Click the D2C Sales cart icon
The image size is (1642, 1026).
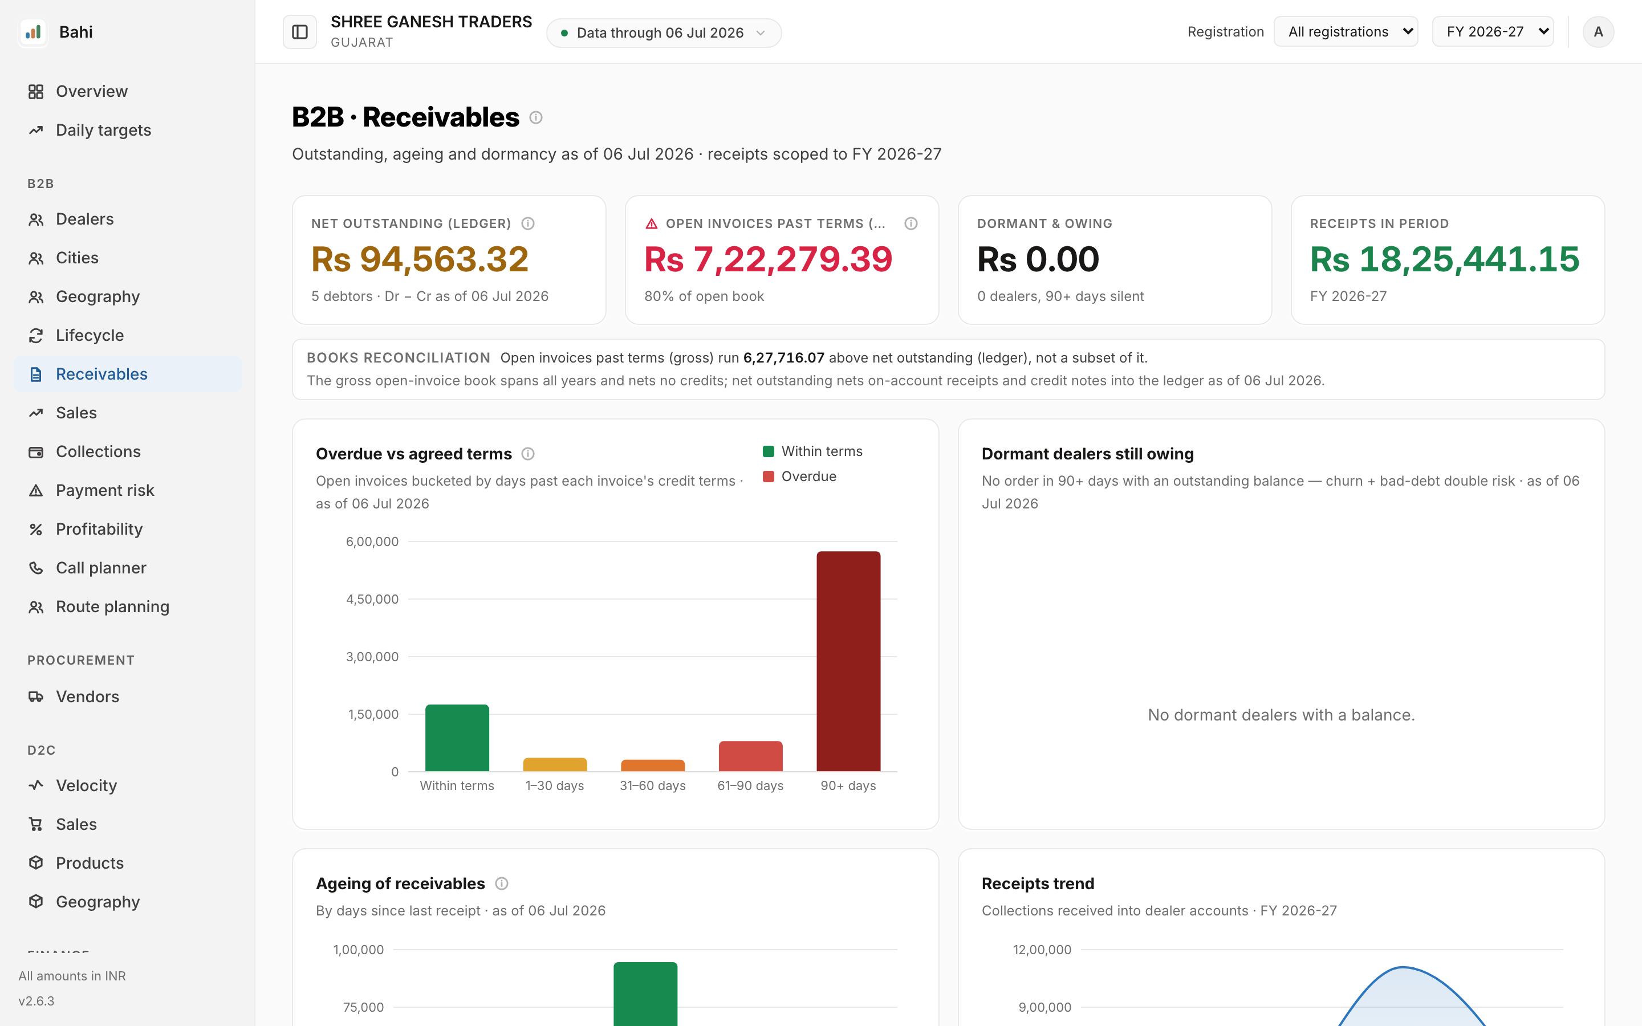point(36,824)
